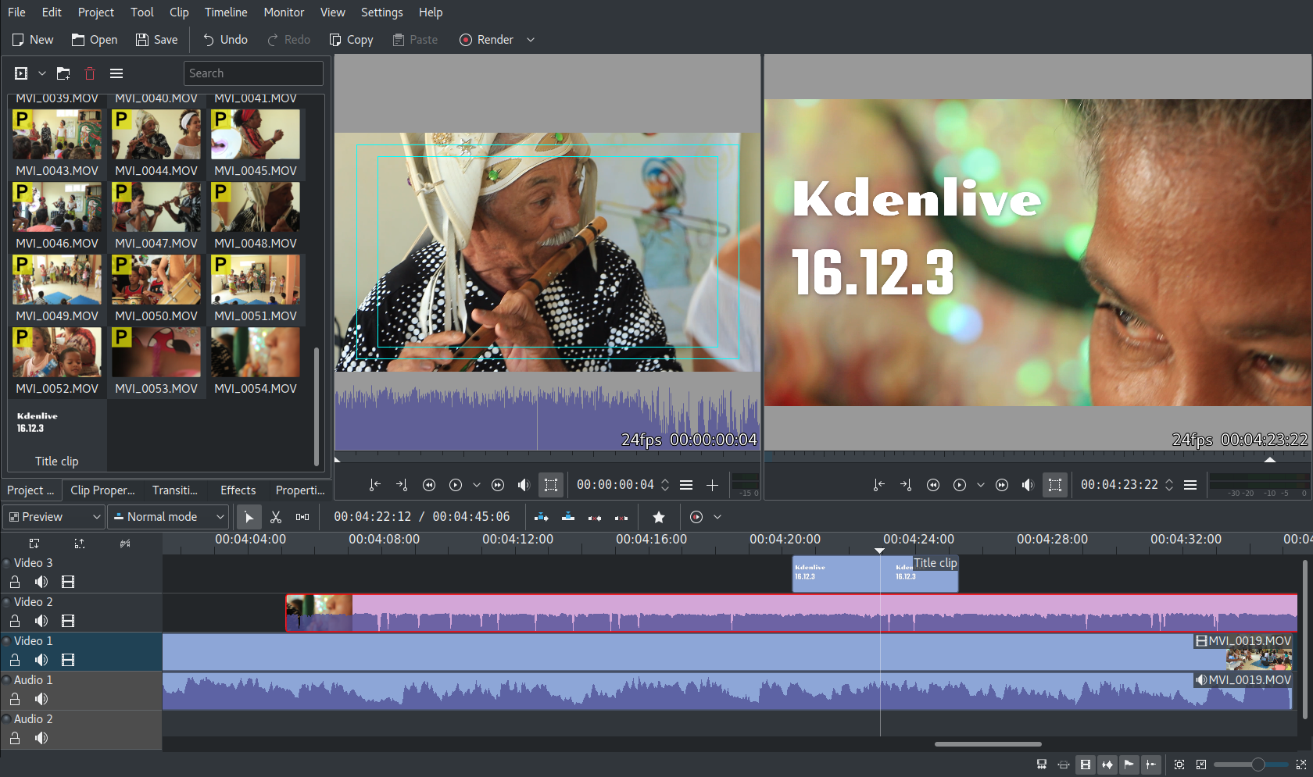
Task: Open the Timeline menu
Action: (x=225, y=12)
